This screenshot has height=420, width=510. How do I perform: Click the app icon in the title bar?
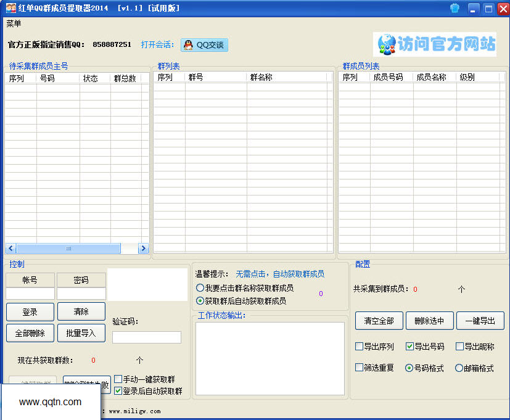click(x=10, y=8)
